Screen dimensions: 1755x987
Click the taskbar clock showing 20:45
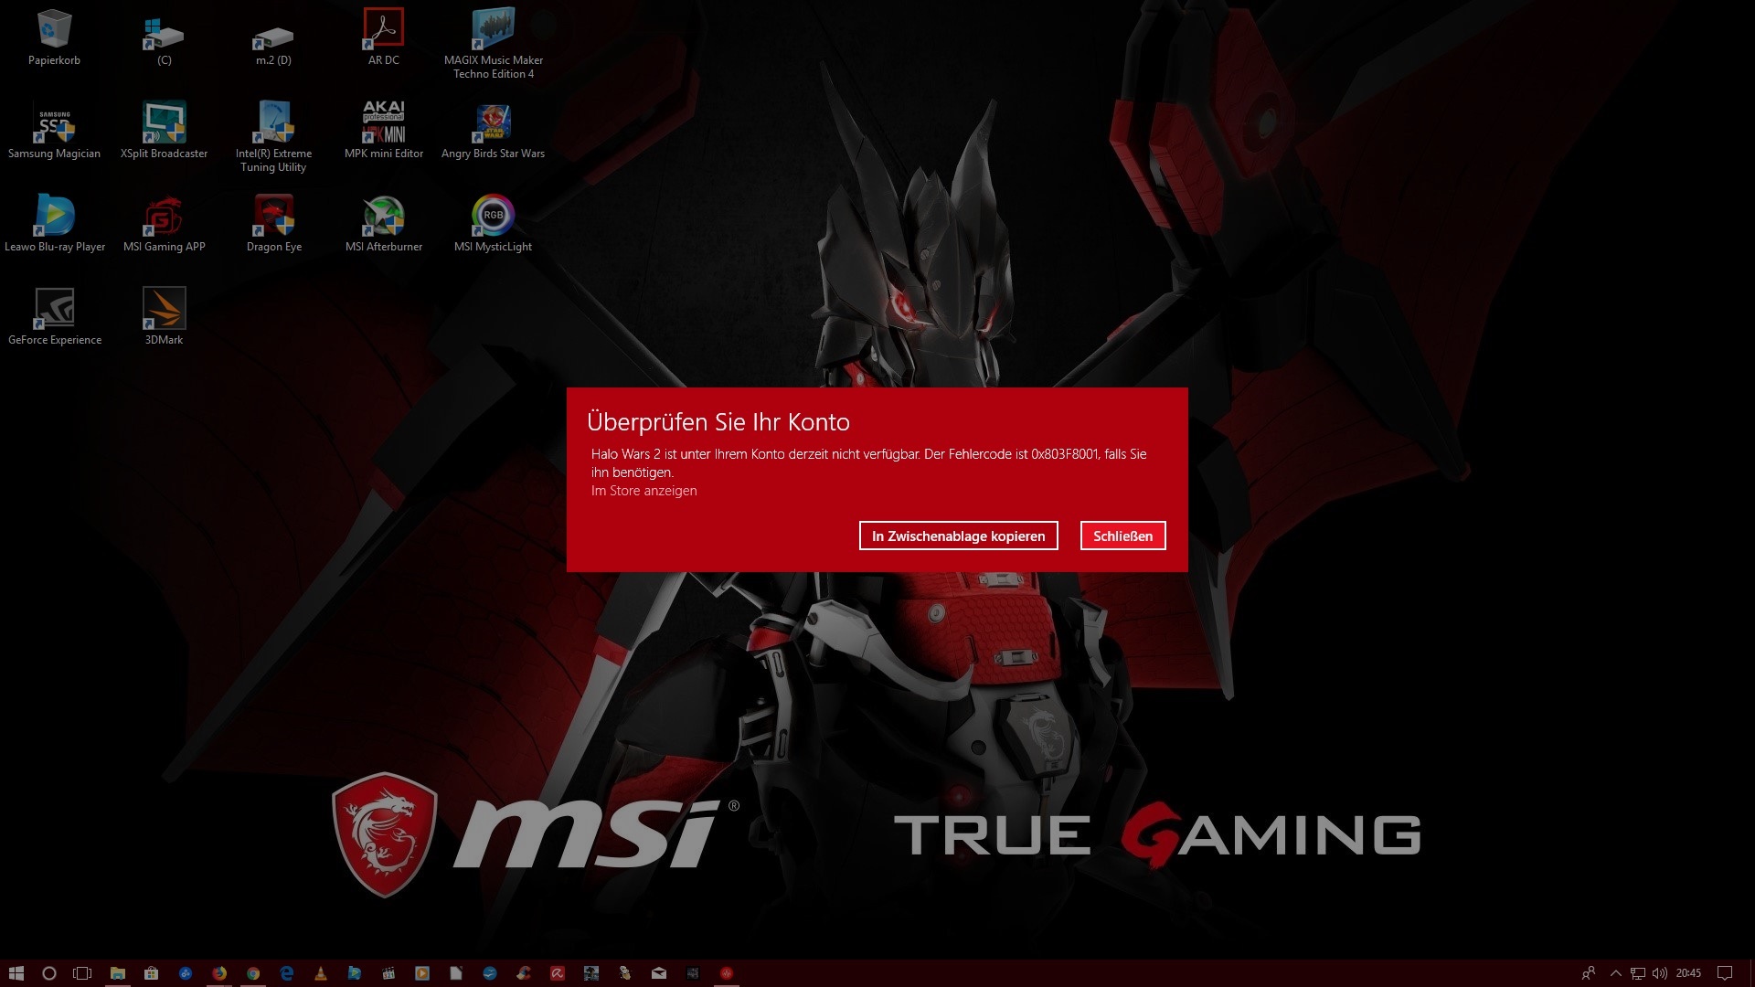click(1688, 973)
